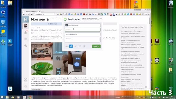Click the Моя лента page heading
Screen dimensions: 176x99
pyautogui.click(x=40, y=19)
